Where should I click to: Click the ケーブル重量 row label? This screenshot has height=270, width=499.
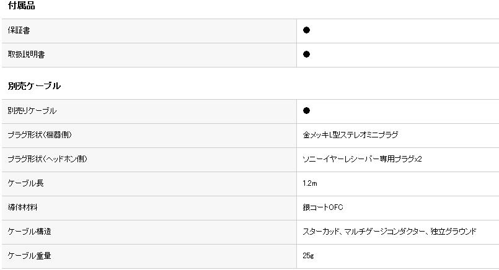[x=29, y=256]
